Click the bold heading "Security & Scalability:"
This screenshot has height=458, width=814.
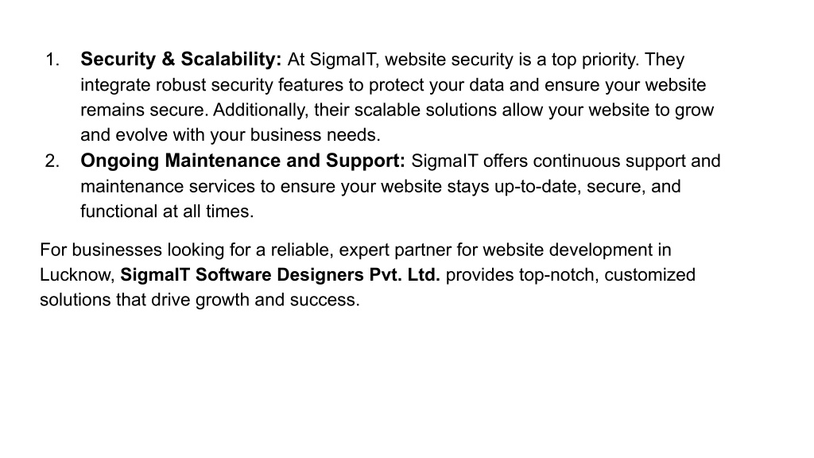[x=180, y=59]
